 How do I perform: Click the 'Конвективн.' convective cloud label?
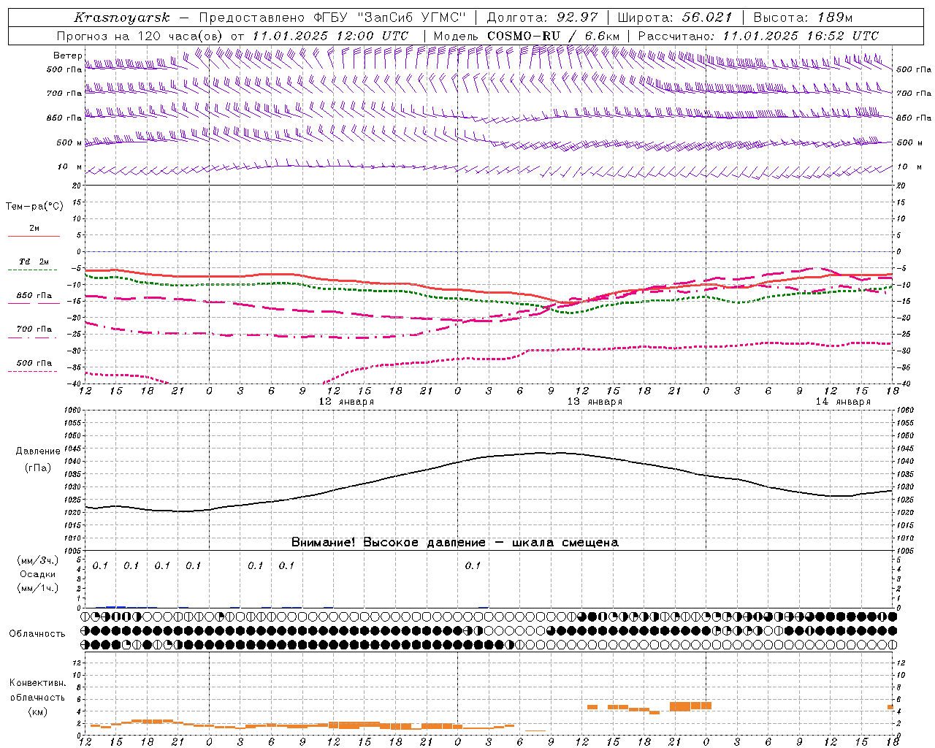[x=37, y=683]
